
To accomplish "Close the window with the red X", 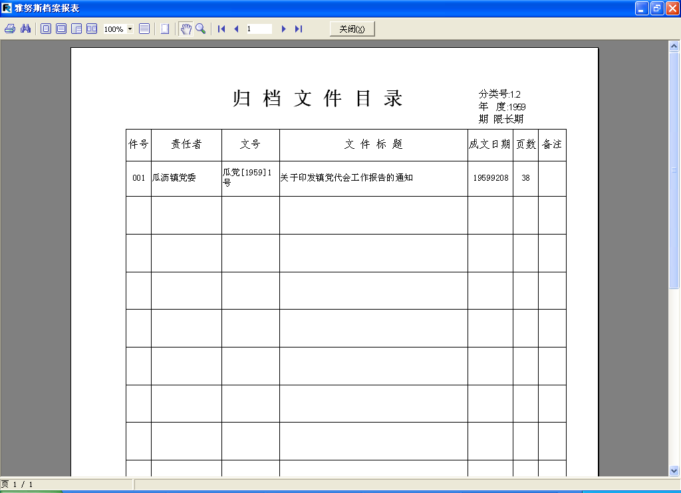I will [672, 8].
